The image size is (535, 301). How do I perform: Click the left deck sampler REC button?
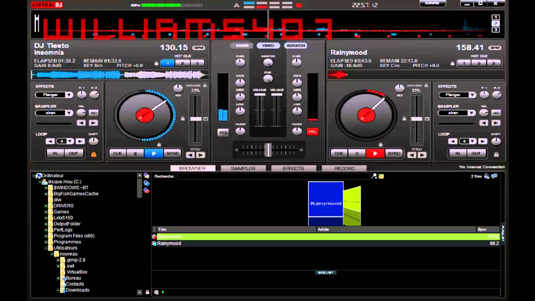click(x=94, y=113)
